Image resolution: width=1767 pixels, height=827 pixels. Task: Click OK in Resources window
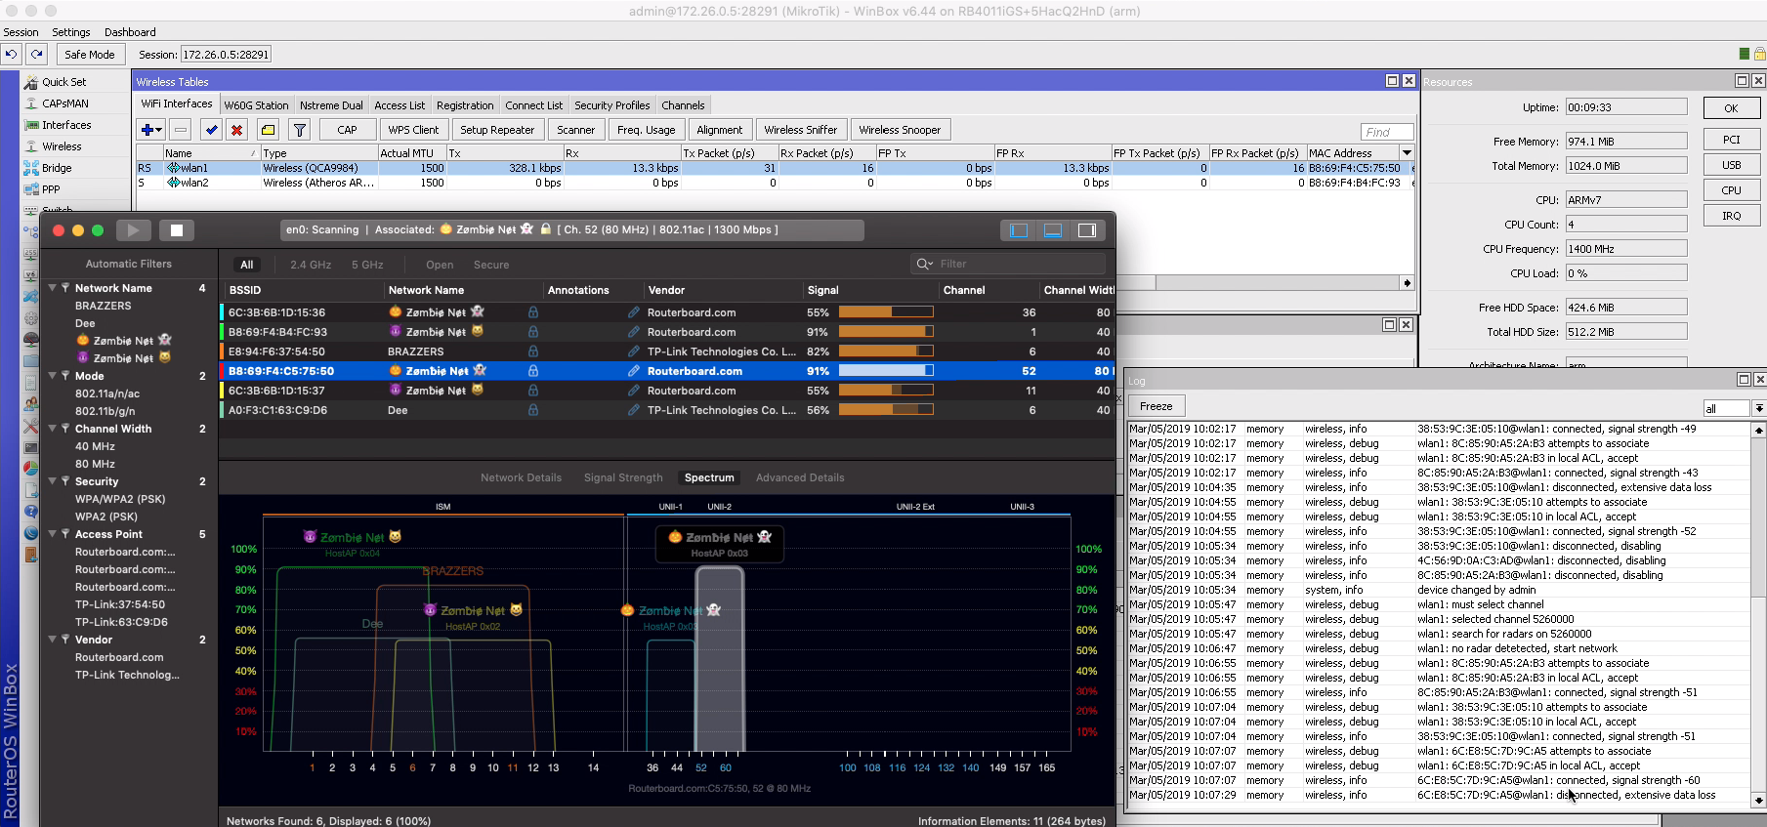click(1731, 108)
